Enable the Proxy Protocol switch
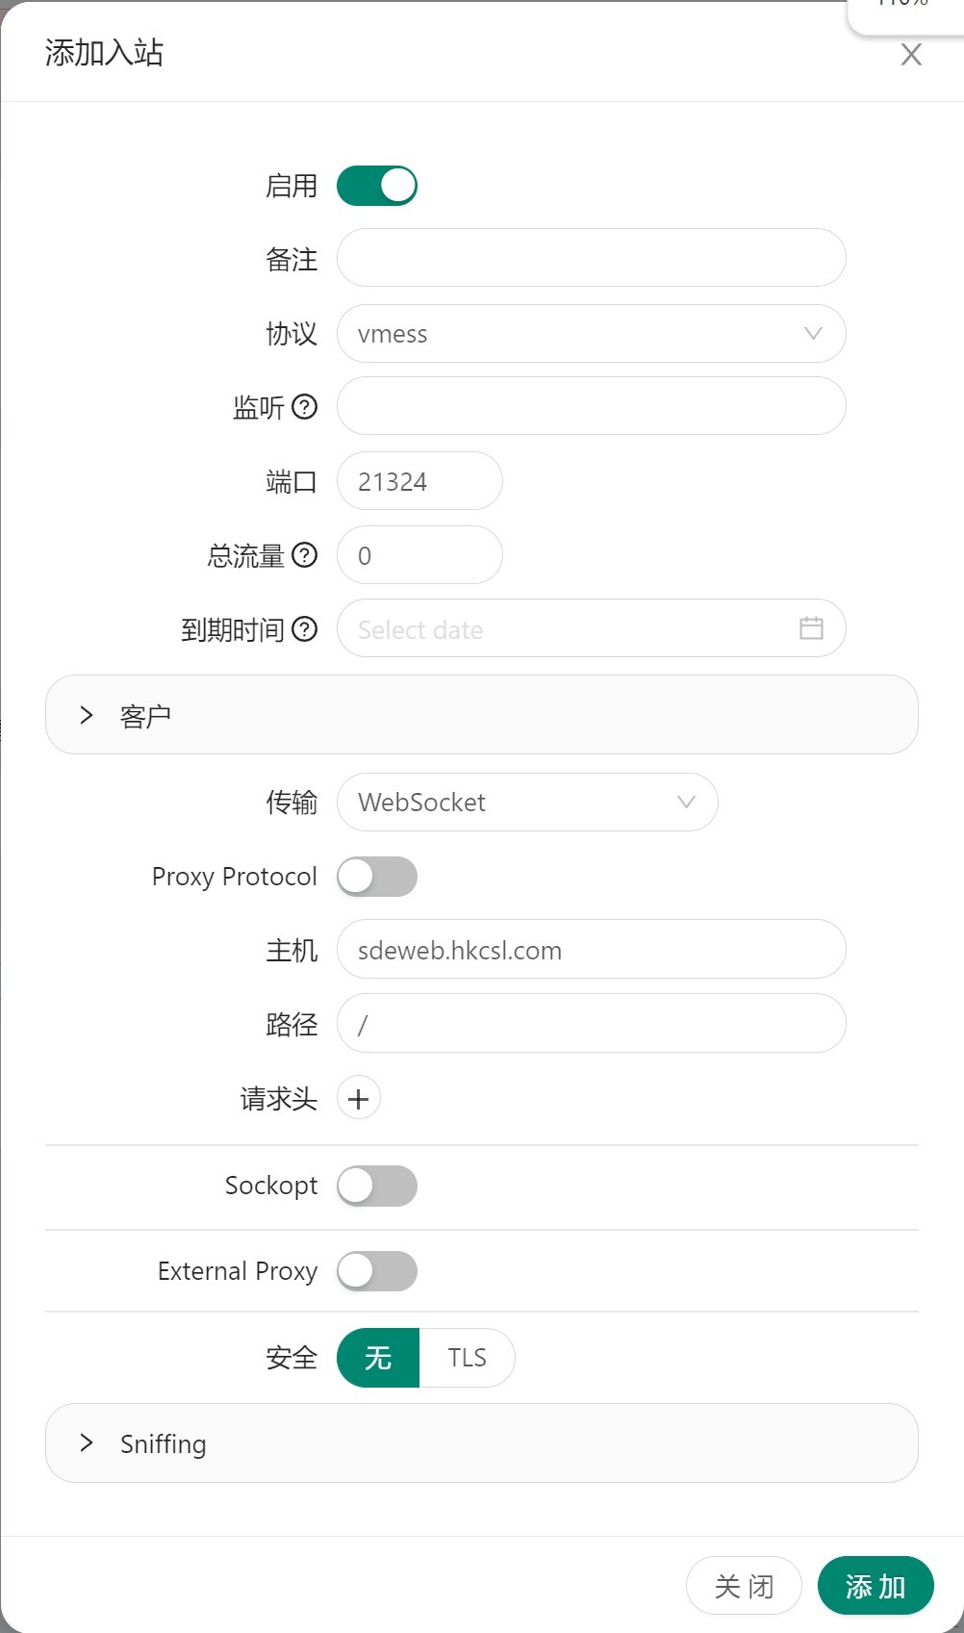Viewport: 964px width, 1633px height. tap(377, 877)
